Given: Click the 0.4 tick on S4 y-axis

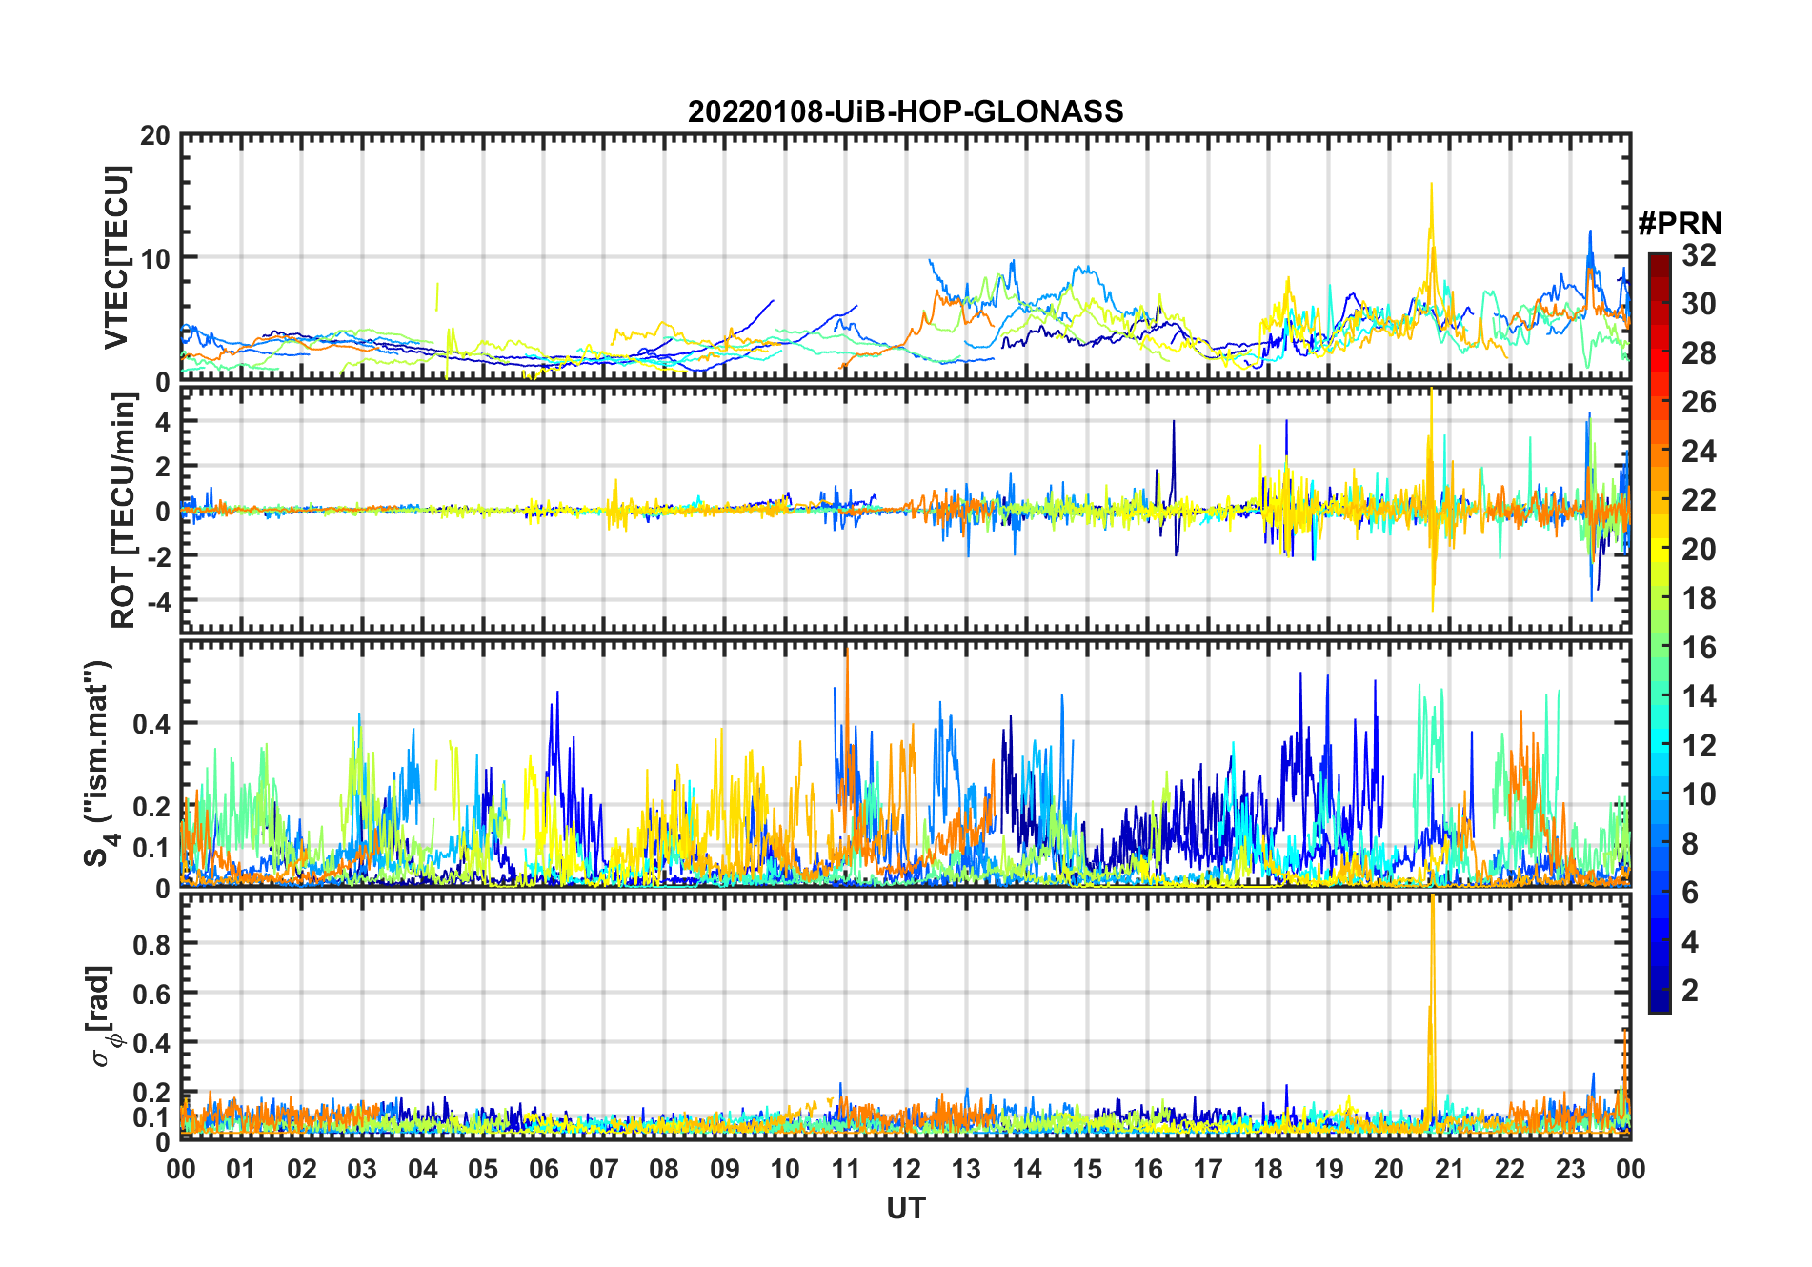Looking at the screenshot, I should [151, 724].
